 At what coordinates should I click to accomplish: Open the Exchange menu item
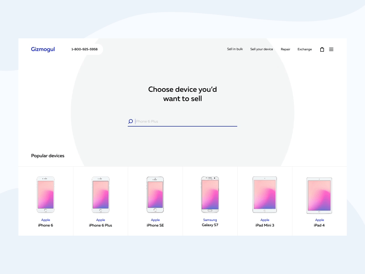pyautogui.click(x=304, y=49)
